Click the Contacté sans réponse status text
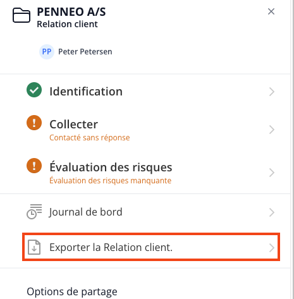Screen dimensions: 294x299 pos(90,138)
